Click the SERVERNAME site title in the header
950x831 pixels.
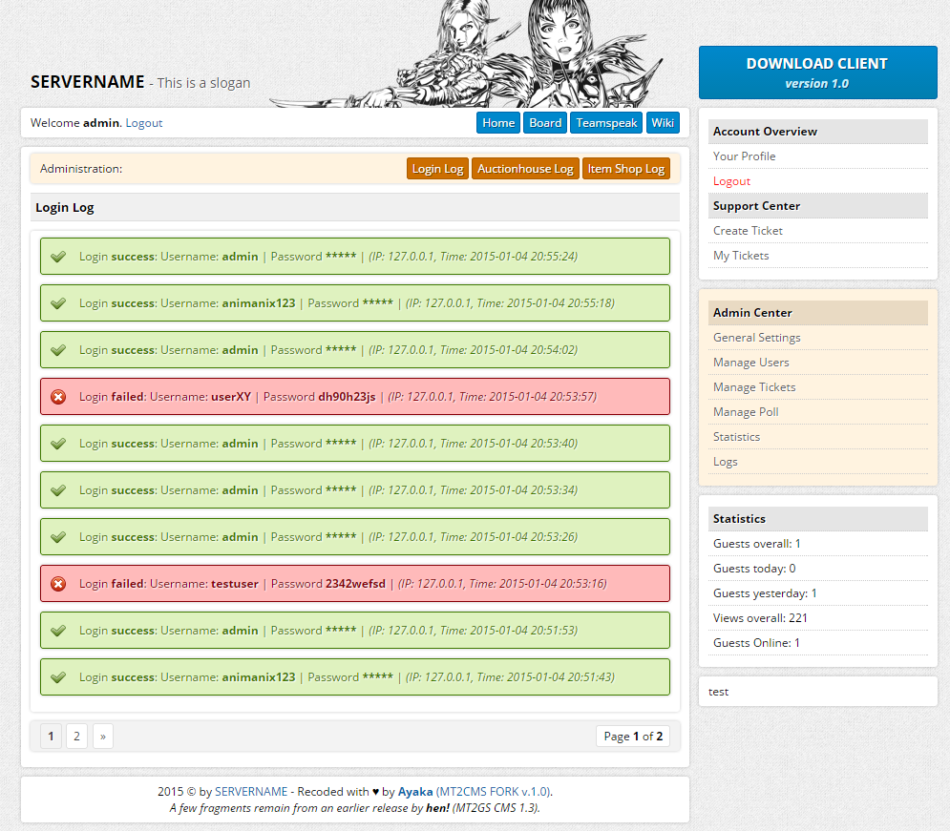[x=88, y=82]
